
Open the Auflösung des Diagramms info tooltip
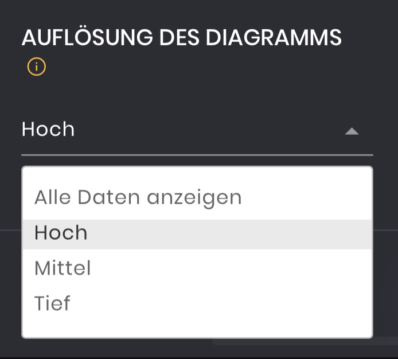click(x=36, y=67)
